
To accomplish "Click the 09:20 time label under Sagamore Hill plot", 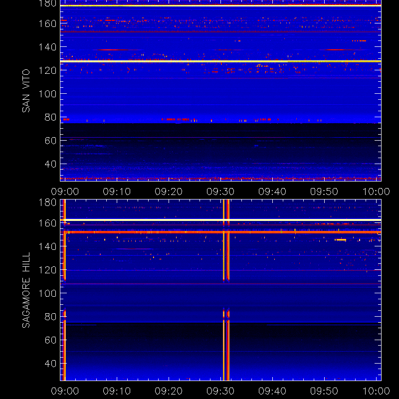I will (x=169, y=391).
